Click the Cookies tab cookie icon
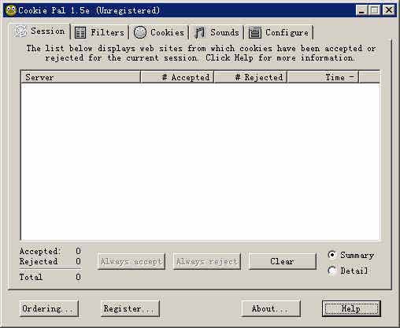Image resolution: width=400 pixels, height=328 pixels. (x=140, y=32)
